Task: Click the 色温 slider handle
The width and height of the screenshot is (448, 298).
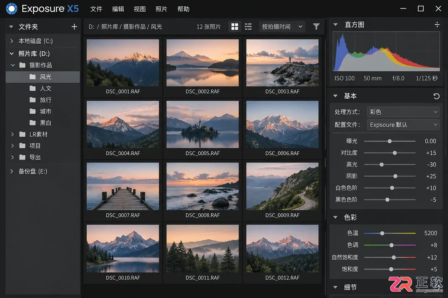Action: point(382,233)
